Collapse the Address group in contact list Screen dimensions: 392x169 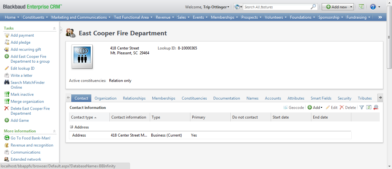point(72,127)
